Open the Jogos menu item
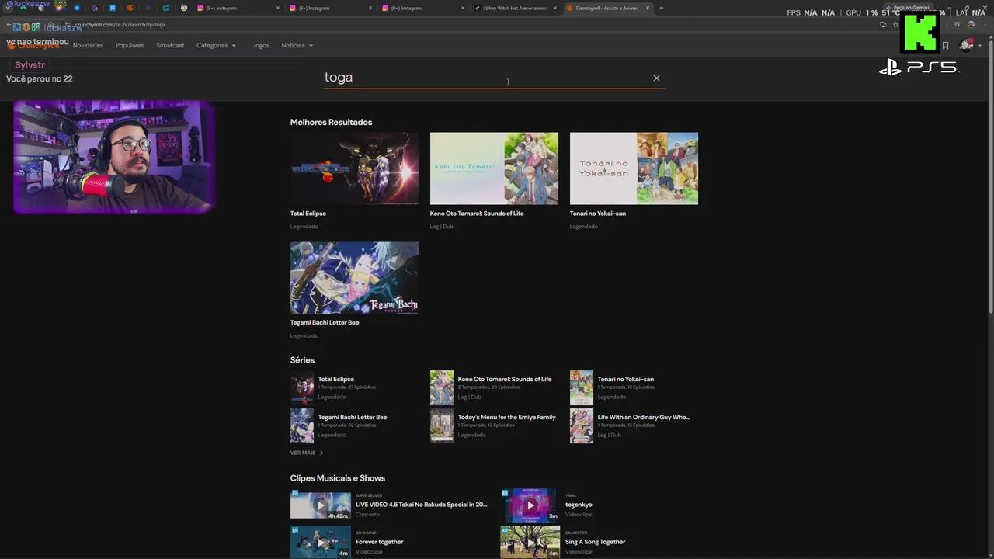The image size is (994, 559). [x=261, y=46]
